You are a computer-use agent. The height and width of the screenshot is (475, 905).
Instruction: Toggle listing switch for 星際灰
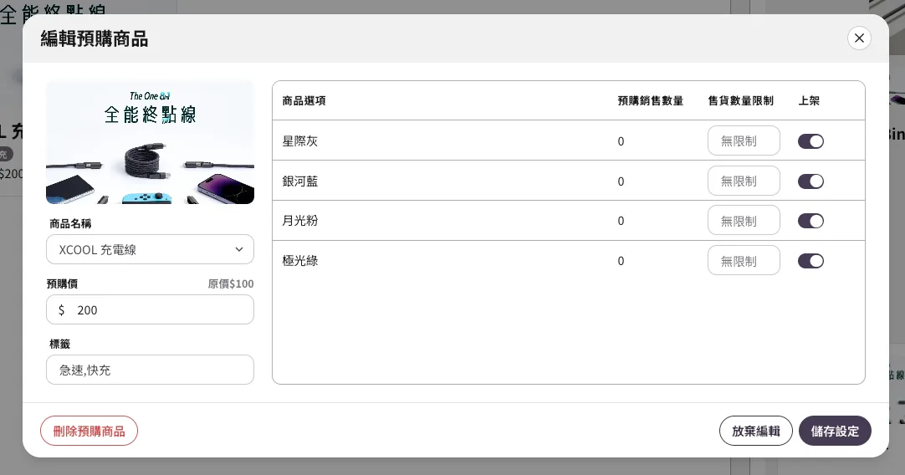coord(810,141)
